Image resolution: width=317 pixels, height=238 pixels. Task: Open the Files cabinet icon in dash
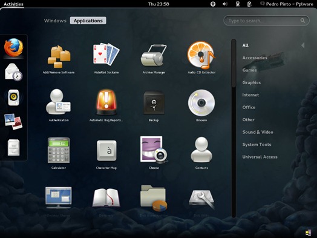click(13, 148)
